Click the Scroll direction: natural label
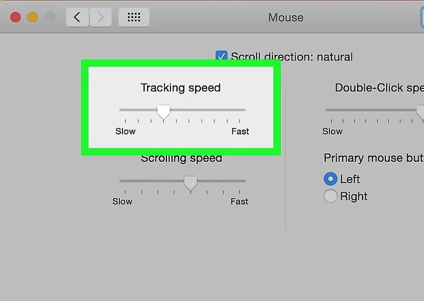Screen dimensions: 424x301 point(292,57)
